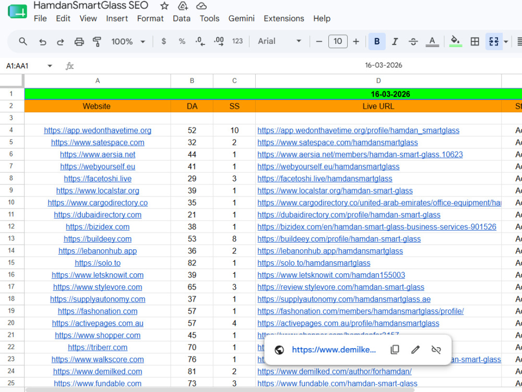
Task: Expand the name box dropdown arrow
Action: 50,66
